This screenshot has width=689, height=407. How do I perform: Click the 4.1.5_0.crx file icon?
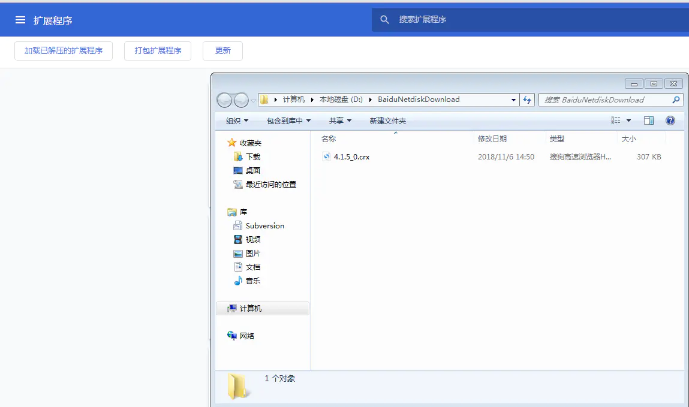[x=326, y=156]
